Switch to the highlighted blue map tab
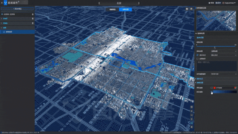The width and height of the screenshot is (238, 134). pyautogui.click(x=126, y=9)
